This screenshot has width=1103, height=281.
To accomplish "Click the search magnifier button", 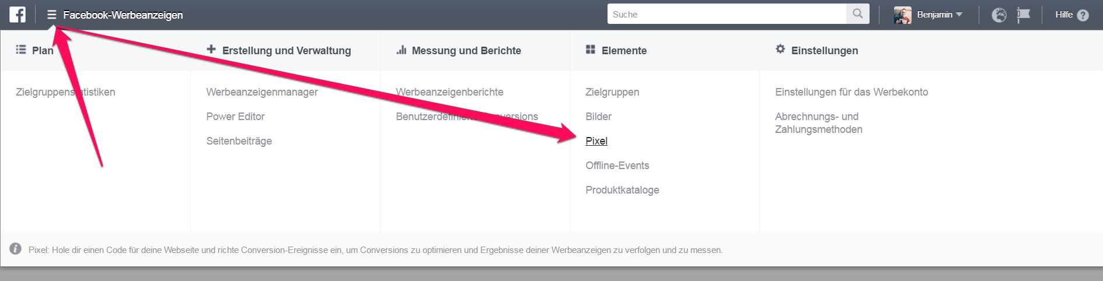I will coord(857,14).
